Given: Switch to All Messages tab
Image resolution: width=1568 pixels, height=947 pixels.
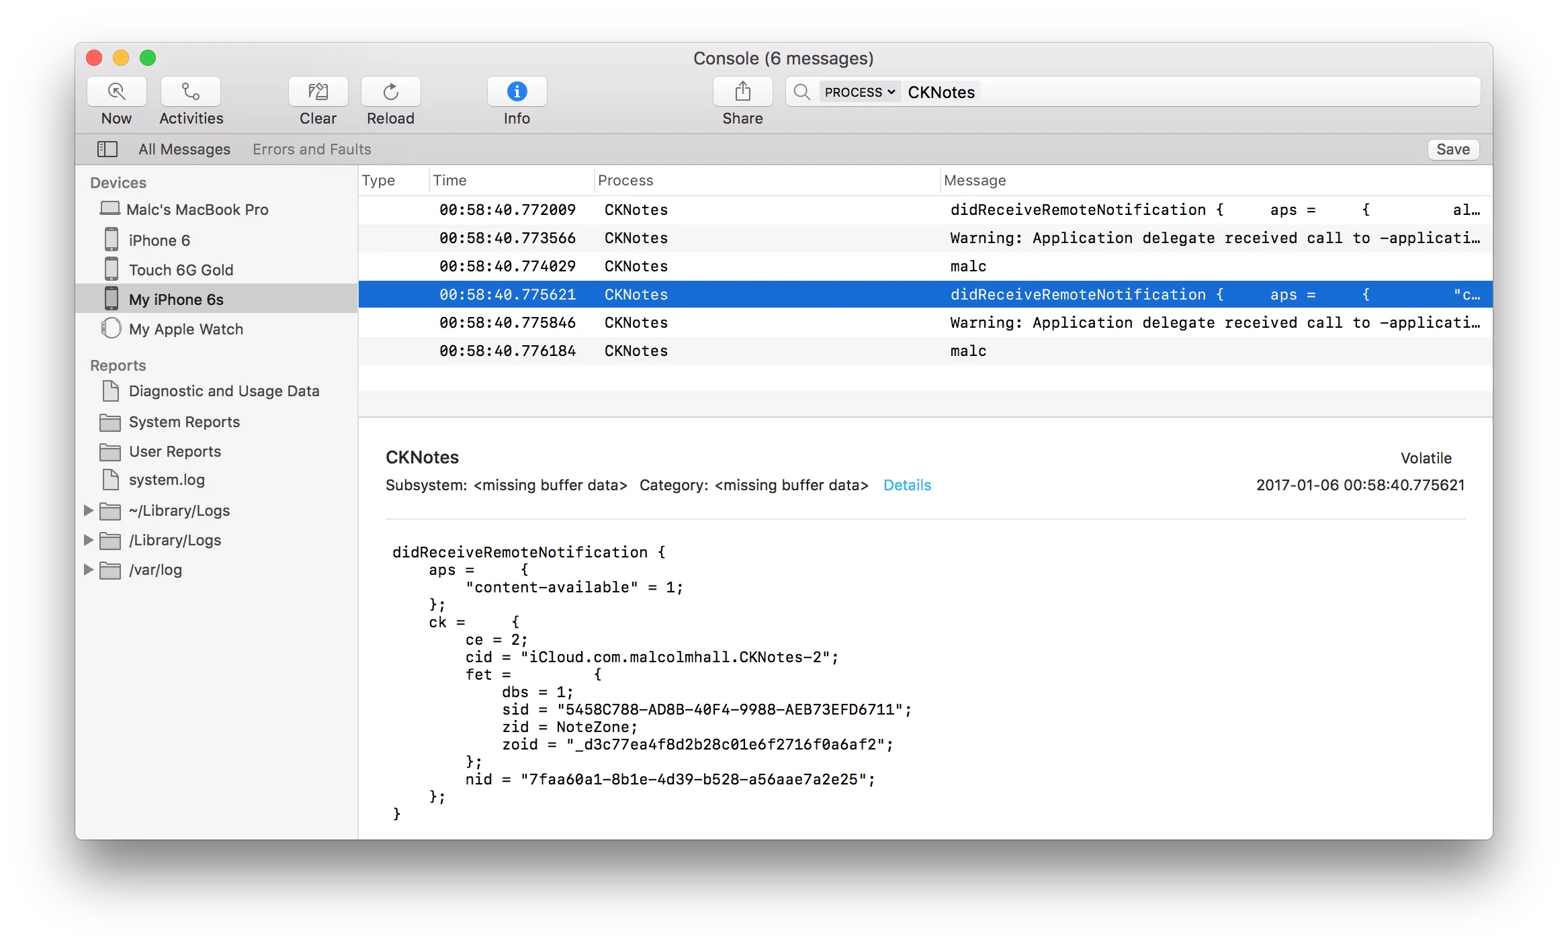Looking at the screenshot, I should 184,149.
